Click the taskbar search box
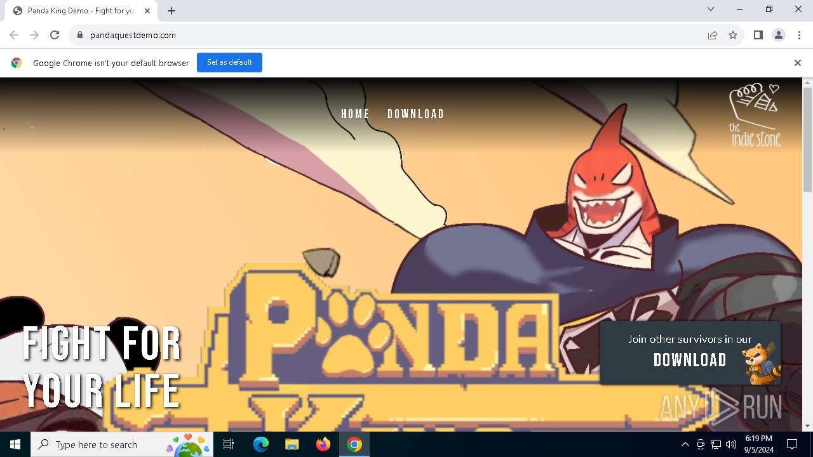Screen dimensions: 813x457 pyautogui.click(x=122, y=444)
